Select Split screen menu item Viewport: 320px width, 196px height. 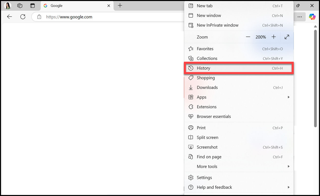pyautogui.click(x=239, y=138)
